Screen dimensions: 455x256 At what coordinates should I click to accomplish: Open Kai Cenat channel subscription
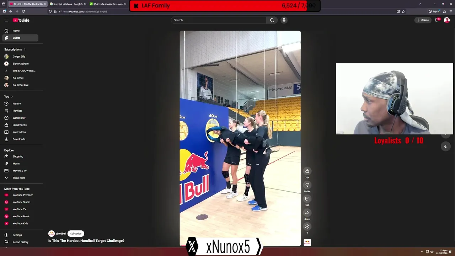20,78
